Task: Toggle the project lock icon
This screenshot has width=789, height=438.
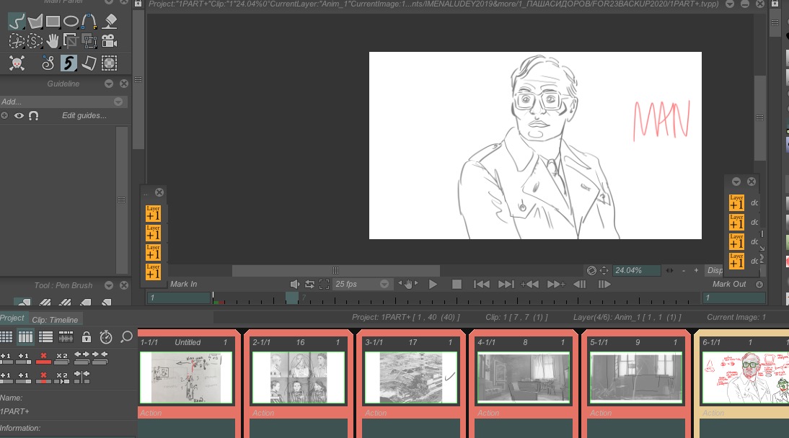Action: coord(87,337)
